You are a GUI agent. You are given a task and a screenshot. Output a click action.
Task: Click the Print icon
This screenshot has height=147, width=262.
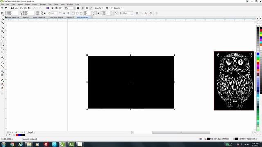[16, 8]
